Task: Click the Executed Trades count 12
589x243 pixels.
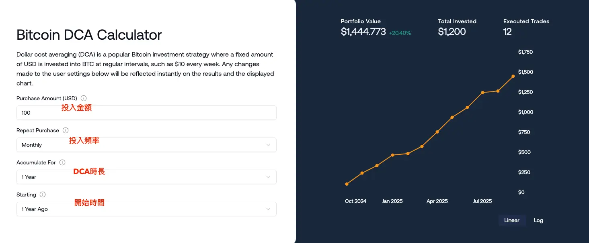Action: click(507, 32)
